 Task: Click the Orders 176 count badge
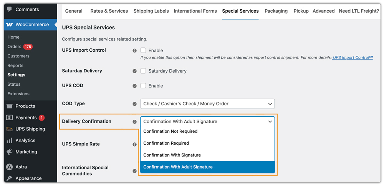[28, 47]
